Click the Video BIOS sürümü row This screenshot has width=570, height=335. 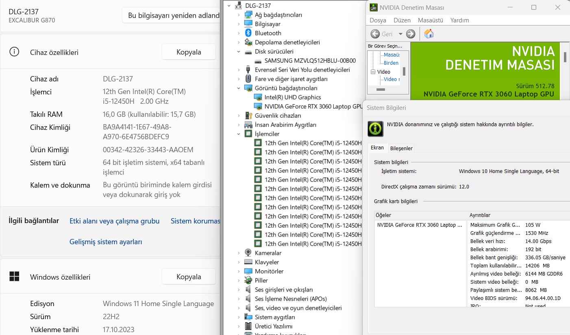pos(519,298)
